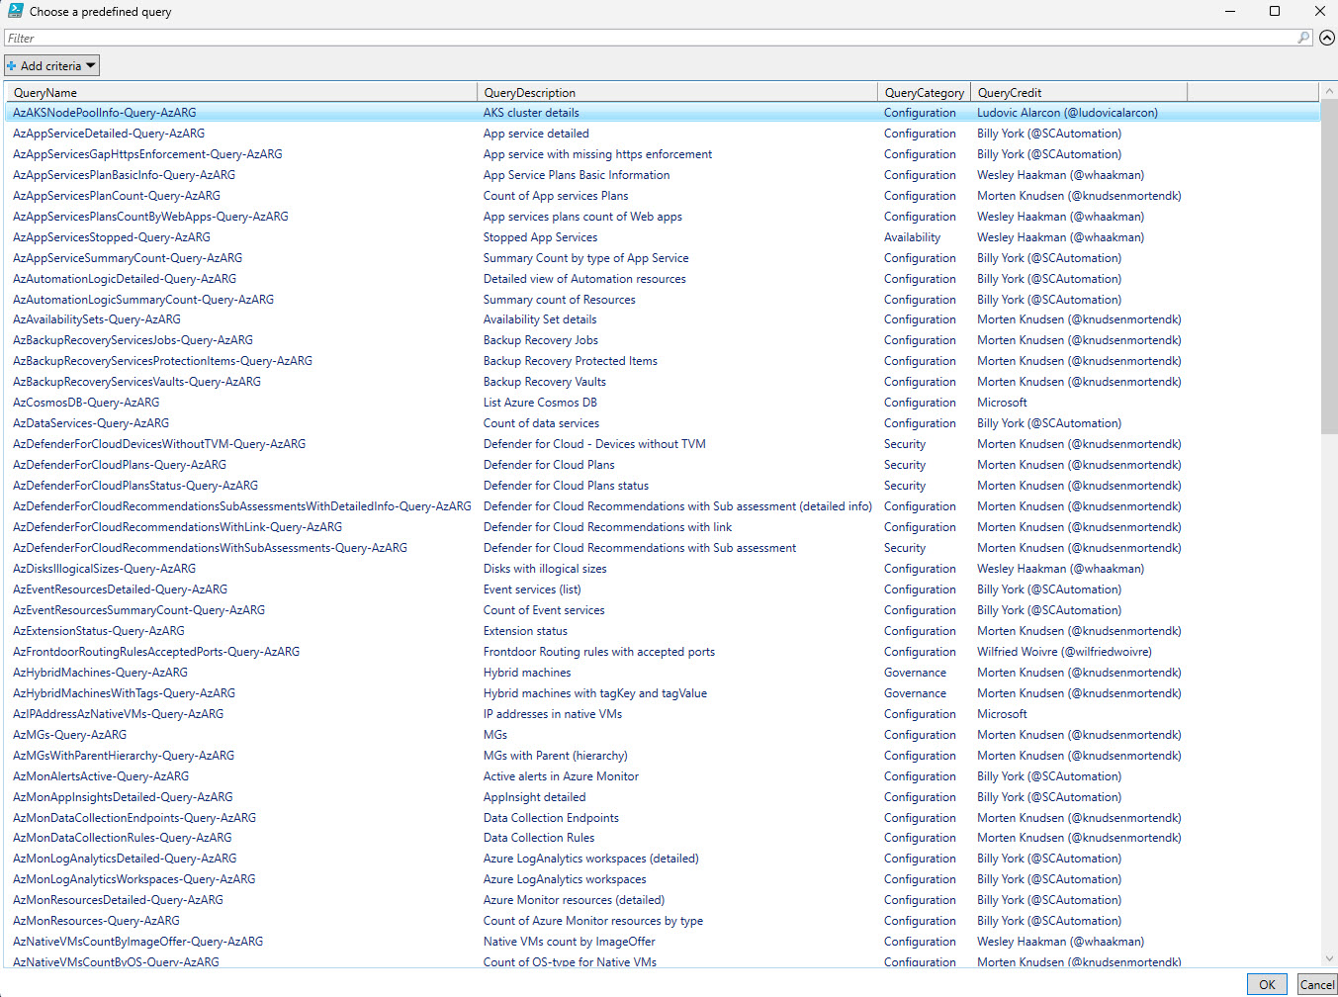The height and width of the screenshot is (997, 1338).
Task: Select AzDataServices-Query-AzARG row
Action: [663, 423]
